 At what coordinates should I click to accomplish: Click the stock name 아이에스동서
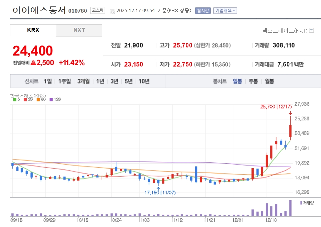point(39,10)
